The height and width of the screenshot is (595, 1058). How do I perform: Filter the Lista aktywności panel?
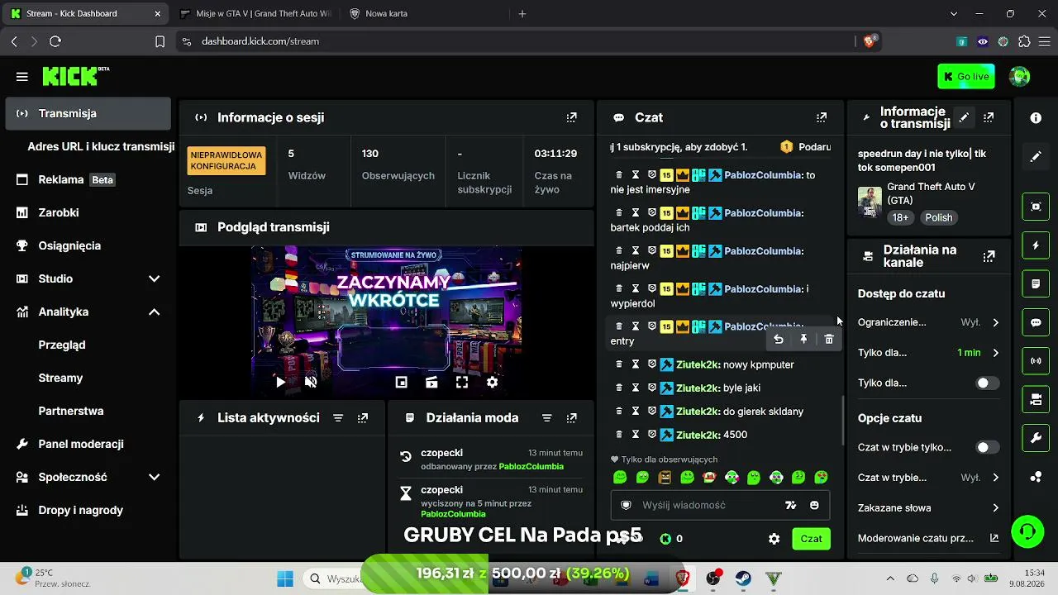tap(338, 418)
